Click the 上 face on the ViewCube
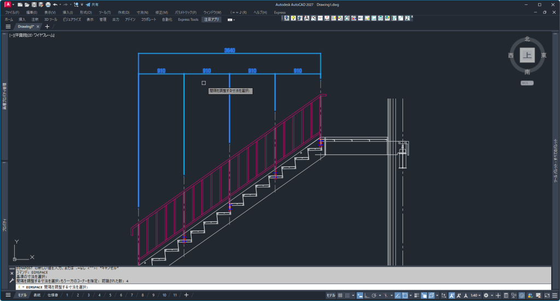 coord(527,55)
